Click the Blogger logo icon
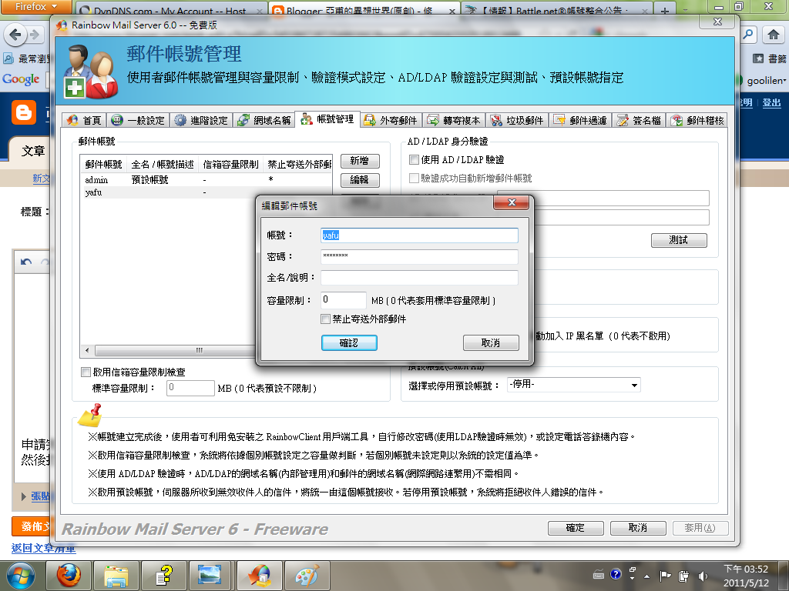Screen dimensions: 789x591 [x=24, y=112]
